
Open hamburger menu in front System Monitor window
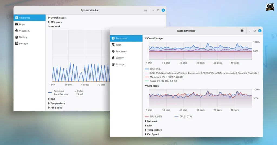coord(242,31)
